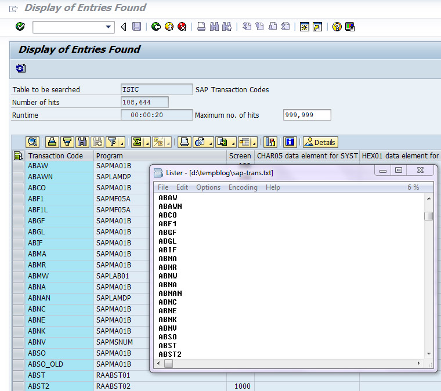Click Find binoculars in grid toolbar
Screen dimensions: 441x391
coord(82,142)
